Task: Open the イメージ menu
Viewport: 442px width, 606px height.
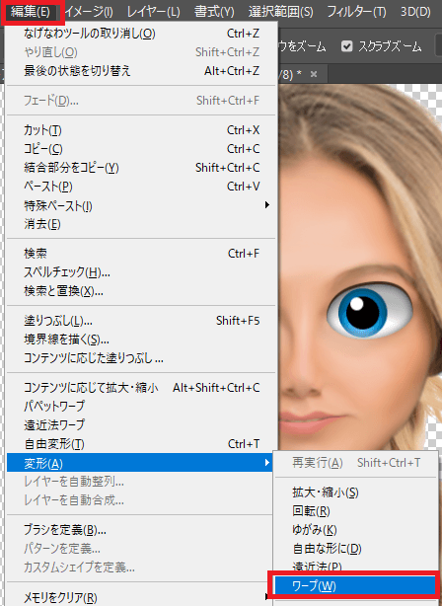Action: coord(89,12)
